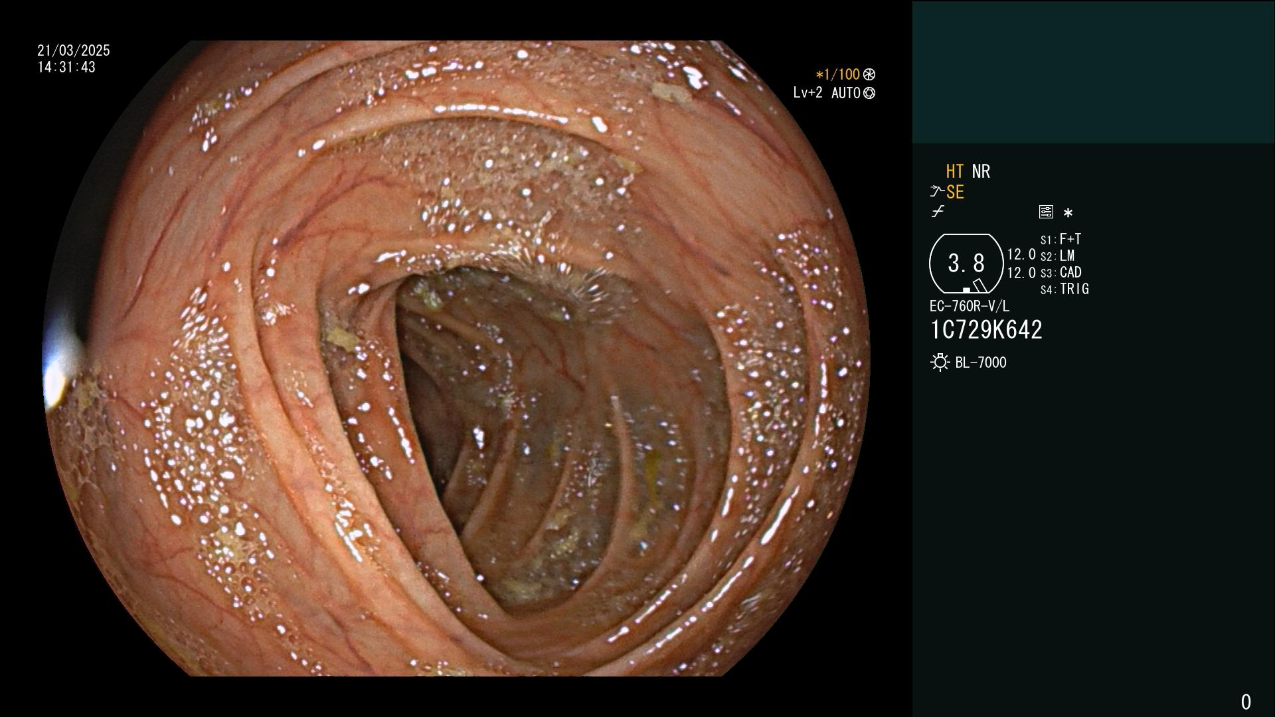Click the tone curve icon below SE
This screenshot has height=717, width=1275.
(938, 212)
